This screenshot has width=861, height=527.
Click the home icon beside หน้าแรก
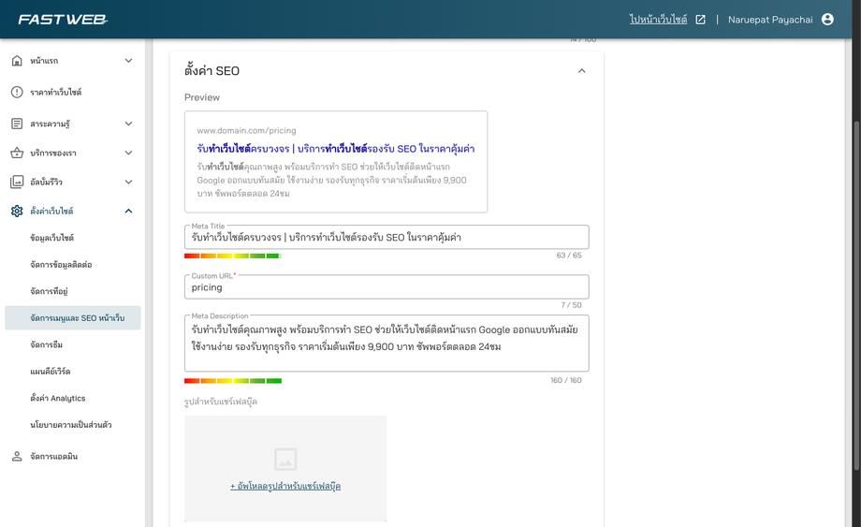(x=17, y=61)
